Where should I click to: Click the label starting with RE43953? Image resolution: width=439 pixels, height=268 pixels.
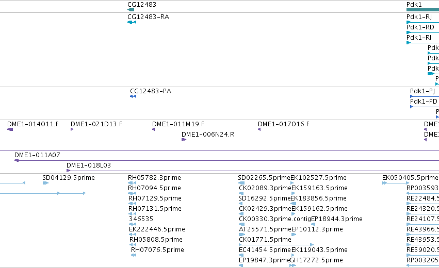coord(423,240)
